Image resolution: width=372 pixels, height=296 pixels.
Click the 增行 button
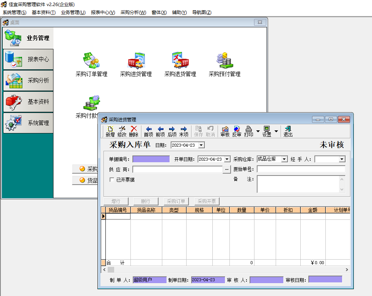point(116,201)
